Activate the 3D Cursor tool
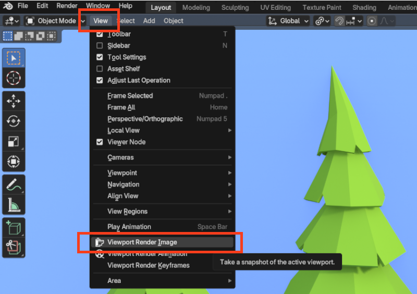The height and width of the screenshot is (294, 417). 14,78
